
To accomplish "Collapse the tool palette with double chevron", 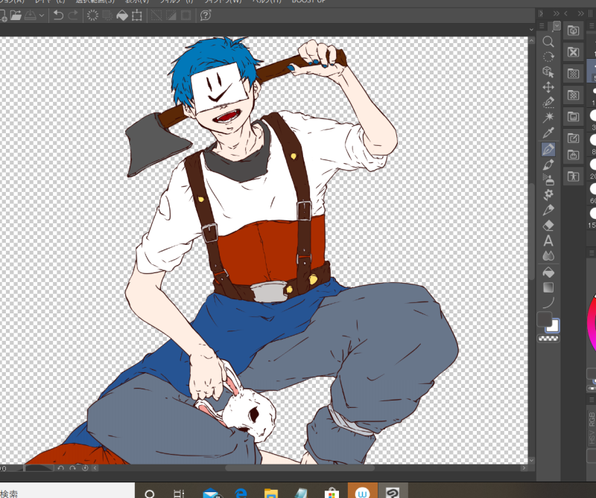I will click(555, 13).
